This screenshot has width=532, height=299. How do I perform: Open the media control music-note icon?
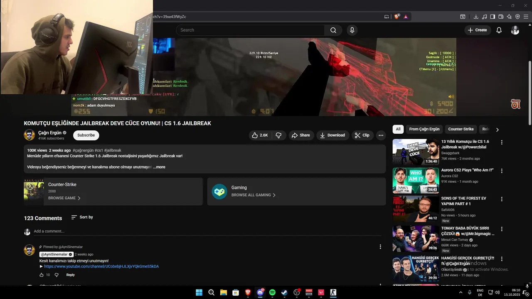[484, 17]
